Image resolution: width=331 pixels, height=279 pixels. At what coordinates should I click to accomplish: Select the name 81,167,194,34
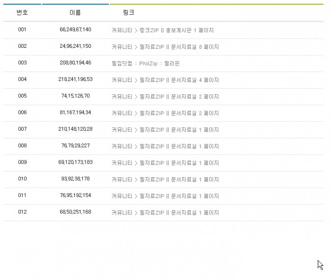click(x=75, y=113)
